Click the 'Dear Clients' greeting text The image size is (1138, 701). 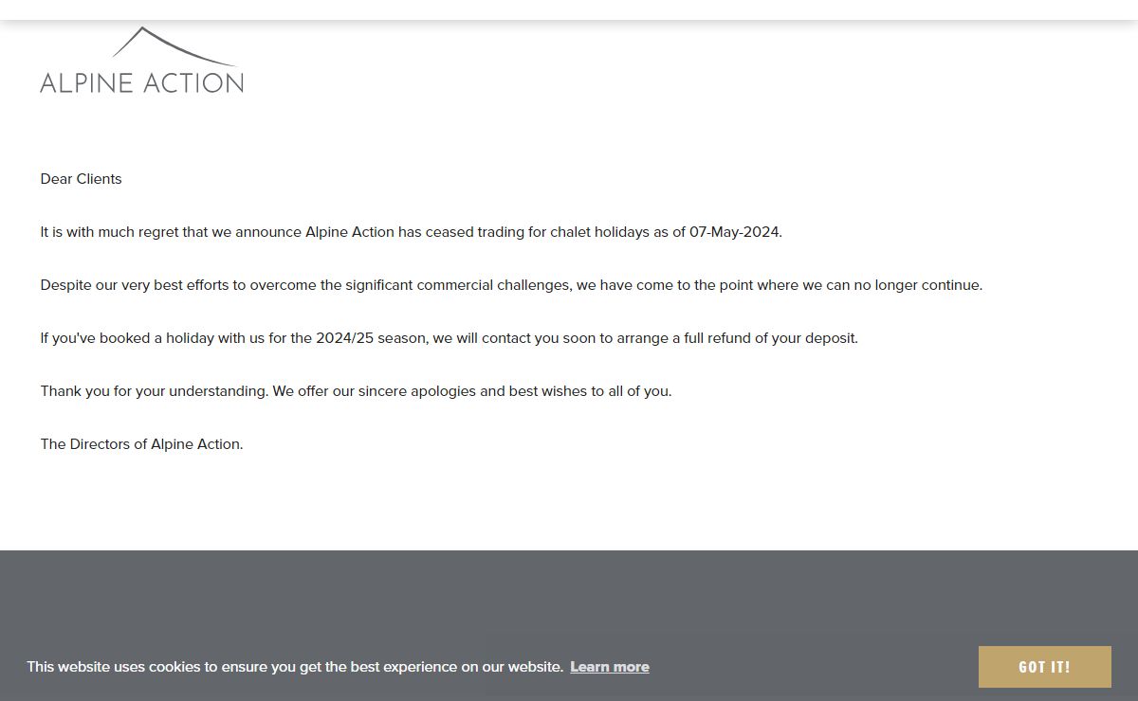[82, 179]
